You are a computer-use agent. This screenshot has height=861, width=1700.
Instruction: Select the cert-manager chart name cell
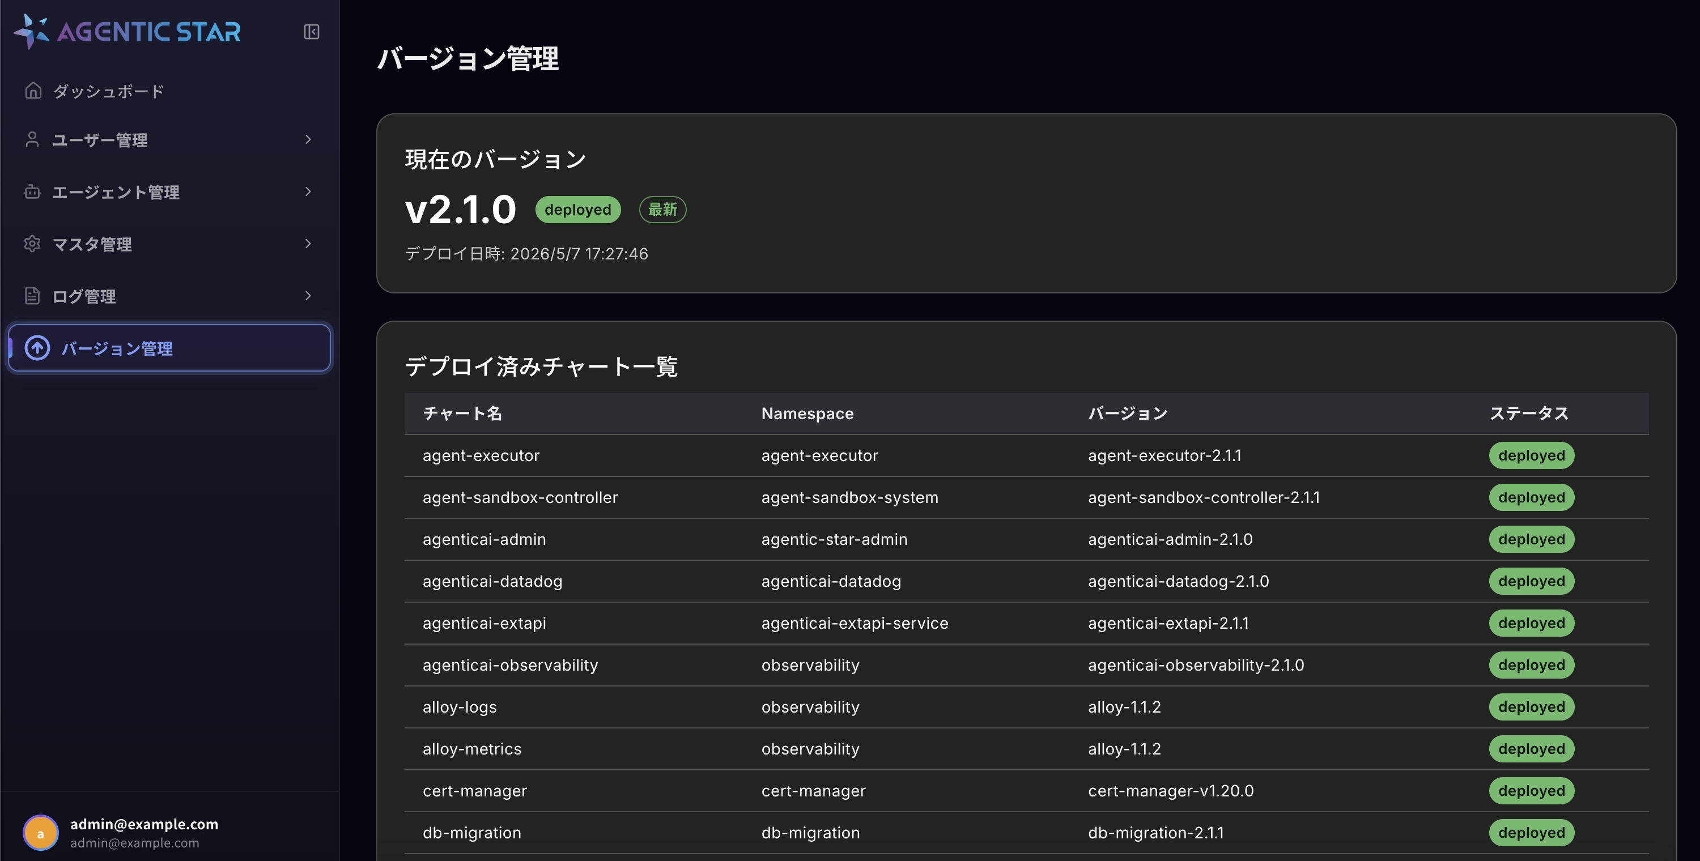click(x=474, y=790)
